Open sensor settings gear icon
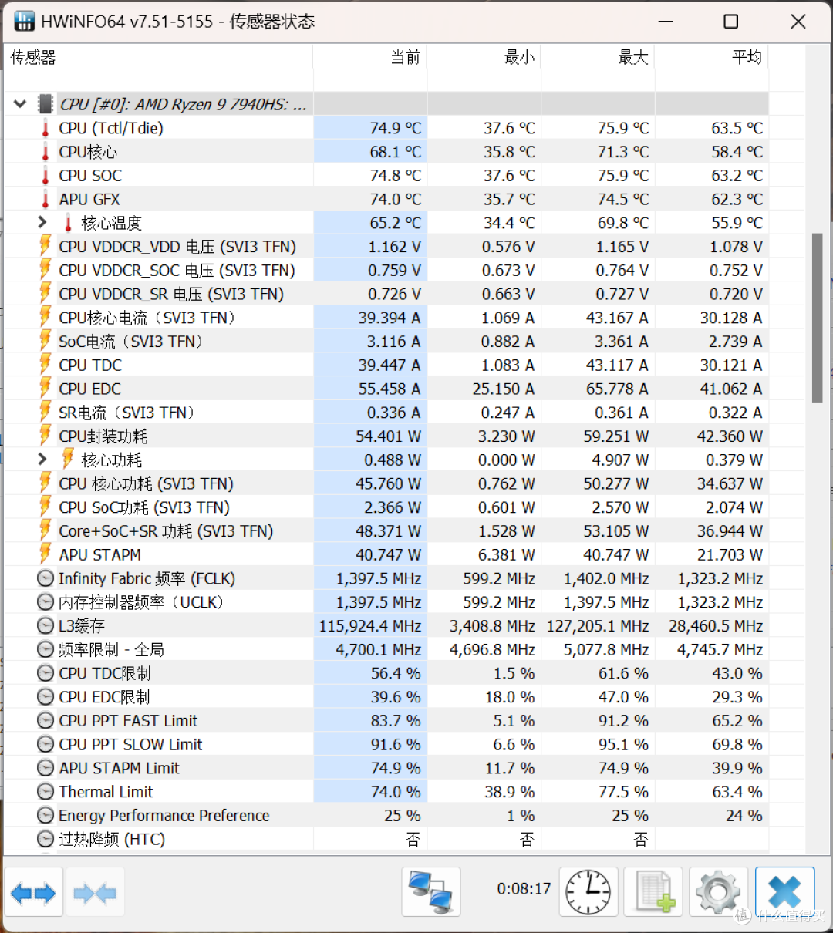Viewport: 833px width, 933px height. (x=718, y=892)
